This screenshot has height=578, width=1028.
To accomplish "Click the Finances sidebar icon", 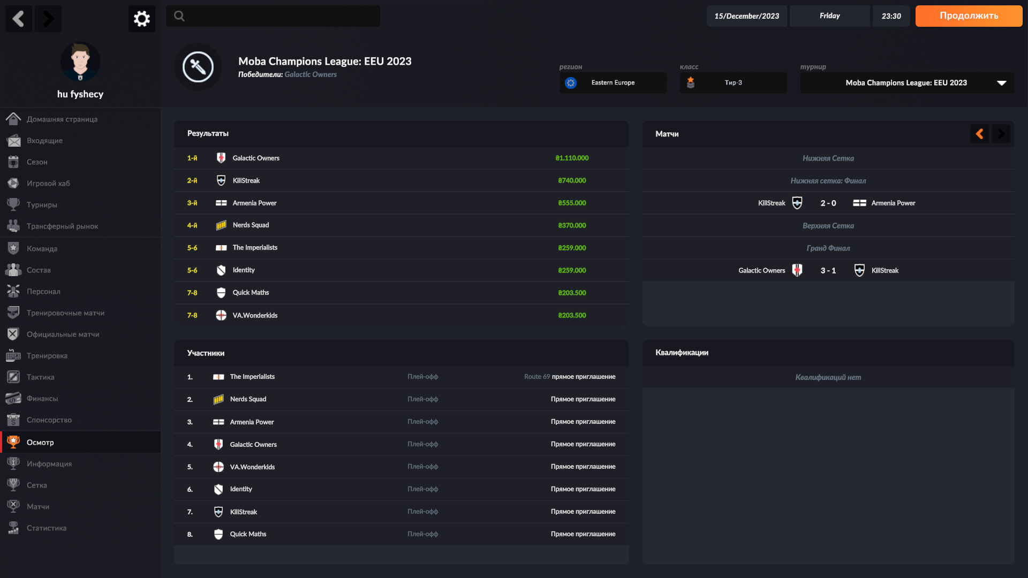I will click(13, 398).
